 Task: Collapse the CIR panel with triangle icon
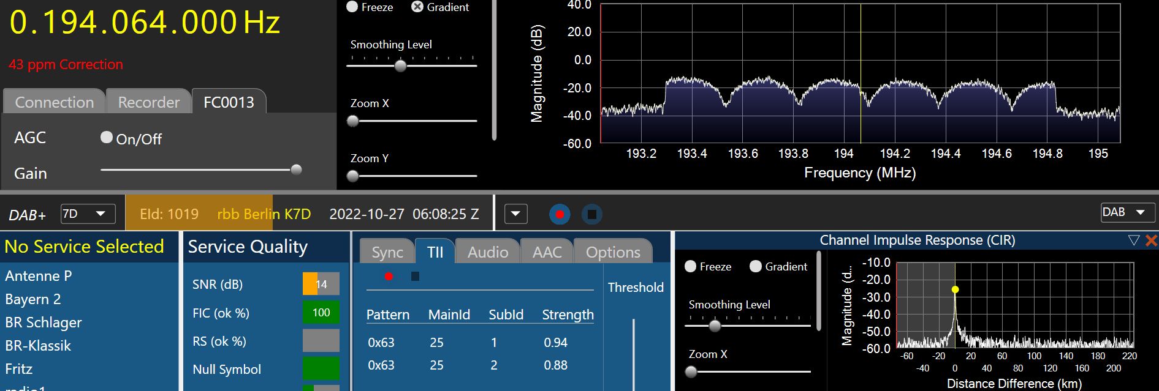click(x=1133, y=240)
